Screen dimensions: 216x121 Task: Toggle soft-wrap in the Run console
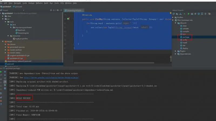pos(5,78)
